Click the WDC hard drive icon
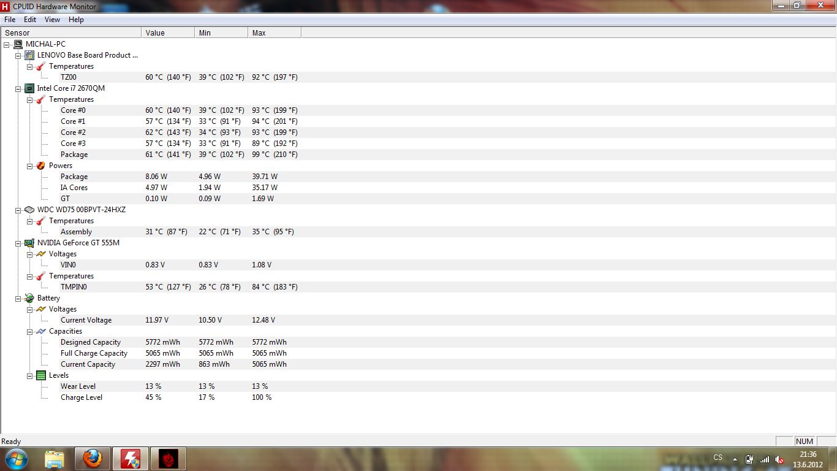The width and height of the screenshot is (837, 471). pos(29,210)
